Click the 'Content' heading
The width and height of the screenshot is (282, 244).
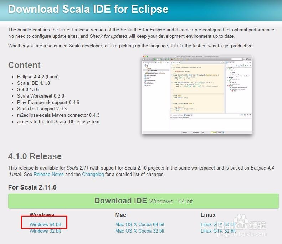point(24,65)
